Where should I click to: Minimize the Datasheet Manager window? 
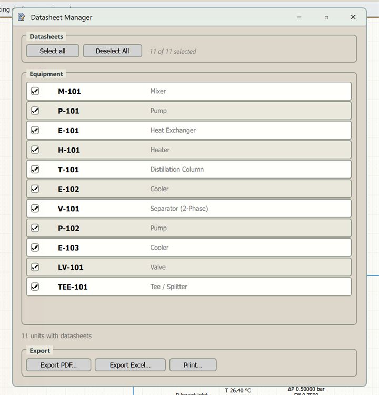pyautogui.click(x=299, y=17)
